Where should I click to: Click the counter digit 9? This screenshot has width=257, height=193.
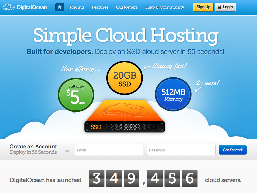(131, 178)
